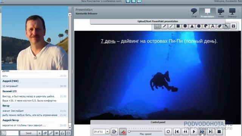Play the presentation

(194, 132)
